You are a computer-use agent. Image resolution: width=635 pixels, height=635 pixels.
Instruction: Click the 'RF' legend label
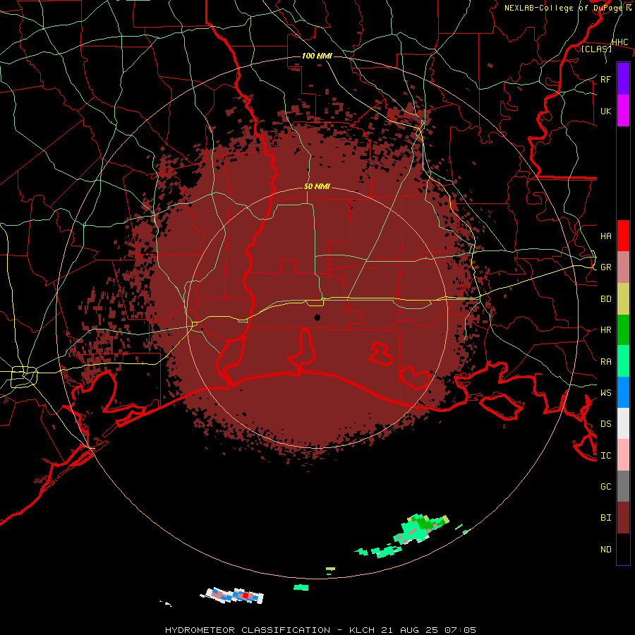606,79
